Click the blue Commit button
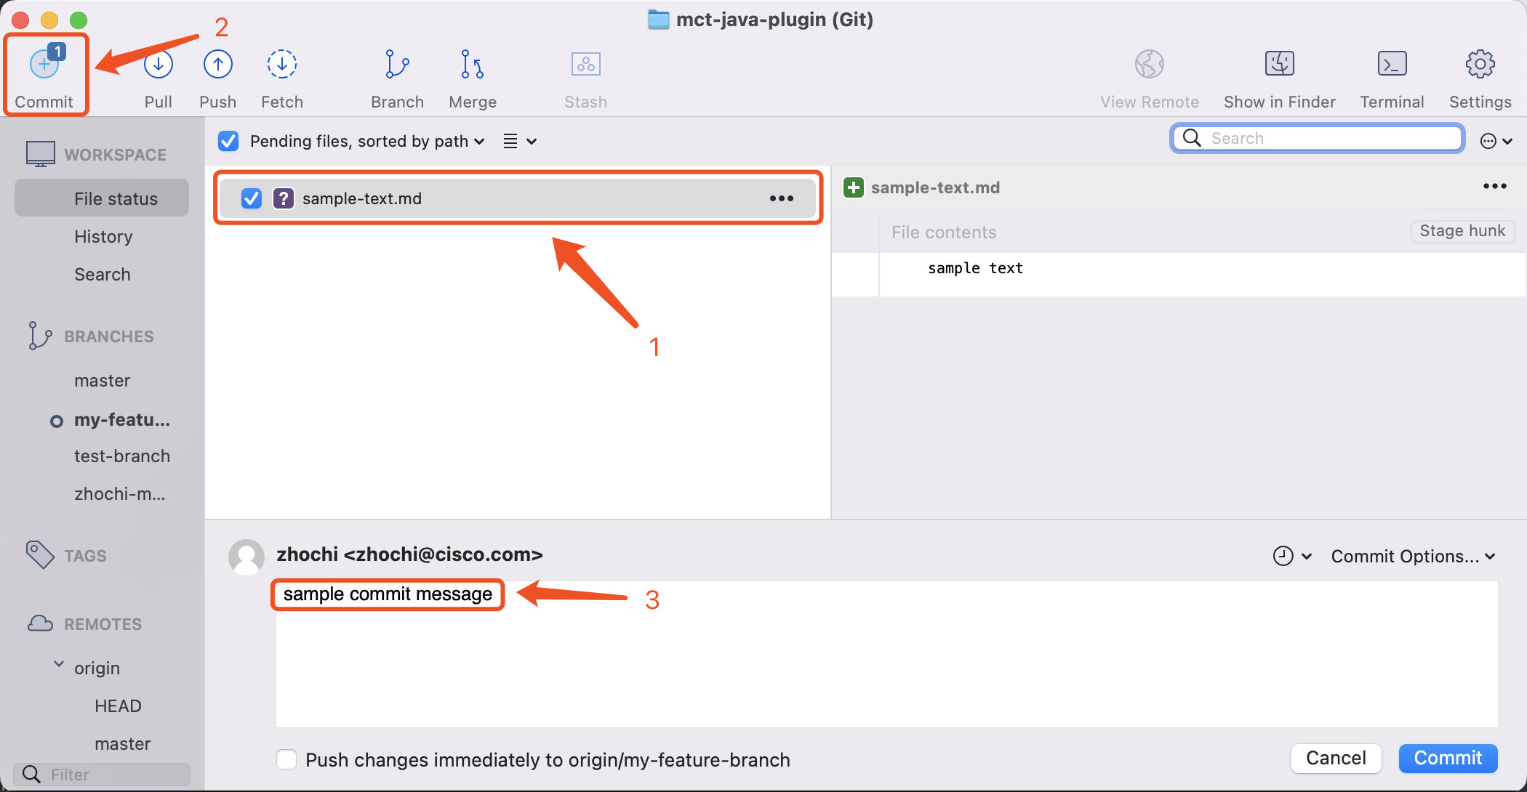The image size is (1527, 792). (x=1448, y=758)
